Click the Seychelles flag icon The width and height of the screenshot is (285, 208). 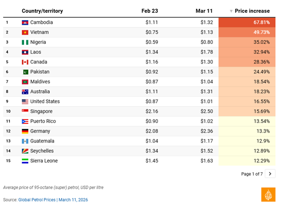pyautogui.click(x=25, y=151)
